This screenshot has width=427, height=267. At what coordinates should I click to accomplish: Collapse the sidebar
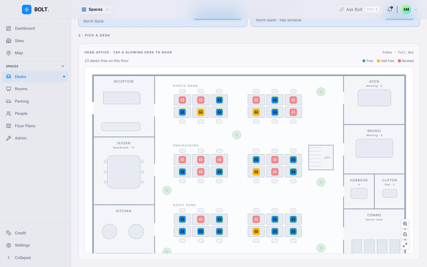(35, 258)
